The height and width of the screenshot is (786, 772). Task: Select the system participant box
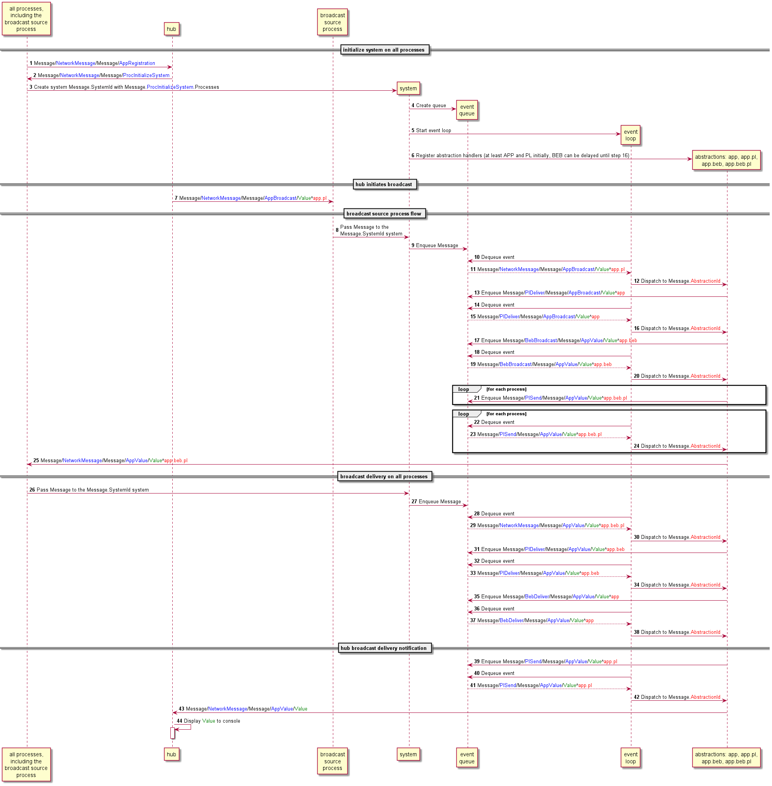tap(408, 88)
